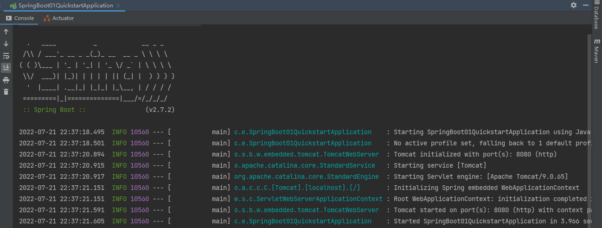The width and height of the screenshot is (602, 228).
Task: Click 'Tomcat initialized with port(s): 8080 (http)' message
Action: 475,154
